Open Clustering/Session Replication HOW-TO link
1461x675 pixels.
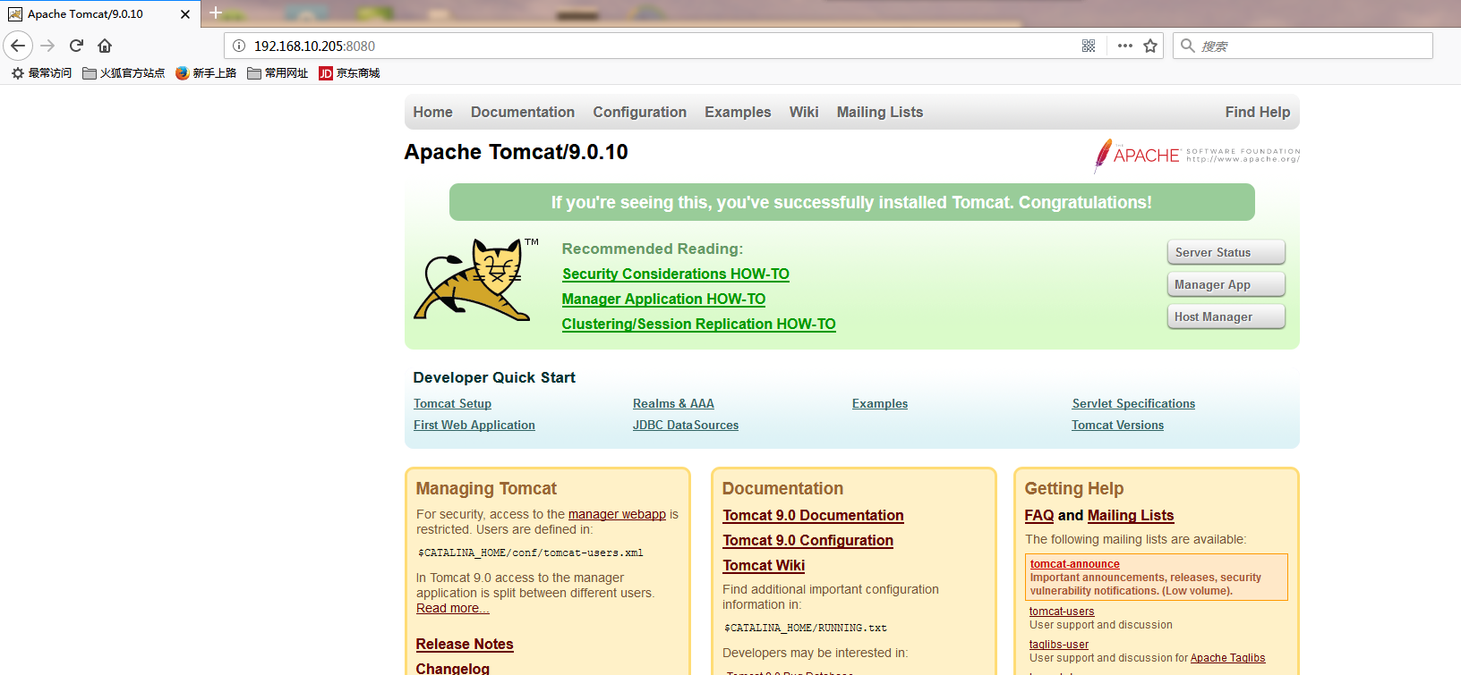(x=699, y=325)
